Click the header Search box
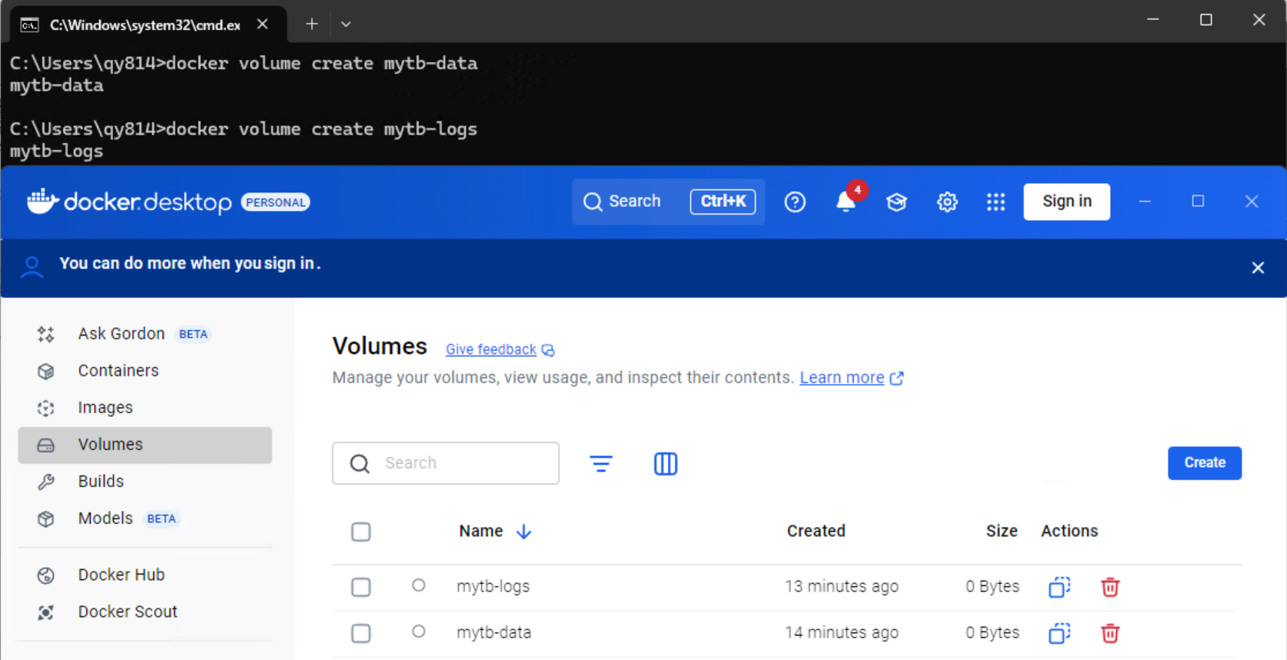 [668, 202]
